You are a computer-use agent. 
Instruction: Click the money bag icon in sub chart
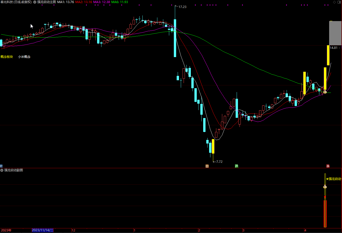click(x=325, y=187)
